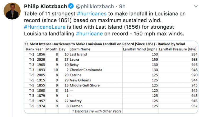Select the 'Rank' column header cell
This screenshot has width=203, height=117.
click(x=30, y=49)
